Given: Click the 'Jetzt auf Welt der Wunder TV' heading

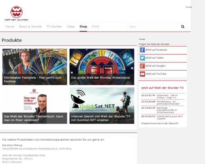Looking at the screenshot, I should point(162,88).
